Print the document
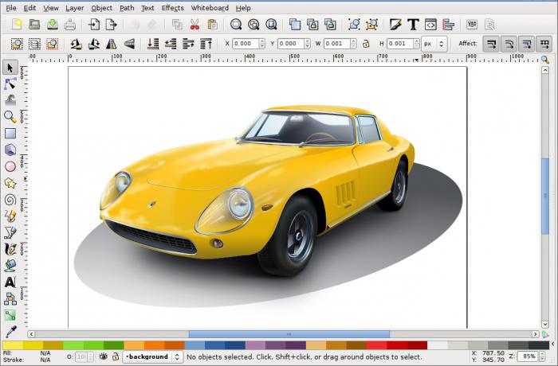 [x=70, y=25]
